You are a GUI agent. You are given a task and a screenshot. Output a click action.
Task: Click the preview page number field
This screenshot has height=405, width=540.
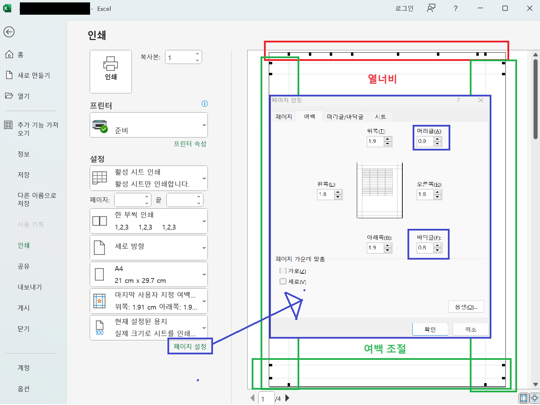click(266, 399)
